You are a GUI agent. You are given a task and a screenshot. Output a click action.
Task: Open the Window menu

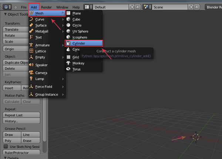coord(62,7)
